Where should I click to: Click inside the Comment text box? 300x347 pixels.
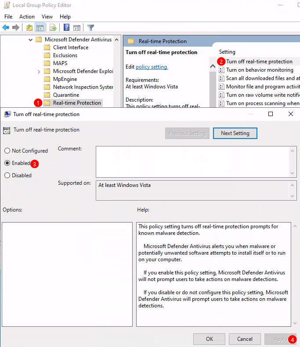193,162
